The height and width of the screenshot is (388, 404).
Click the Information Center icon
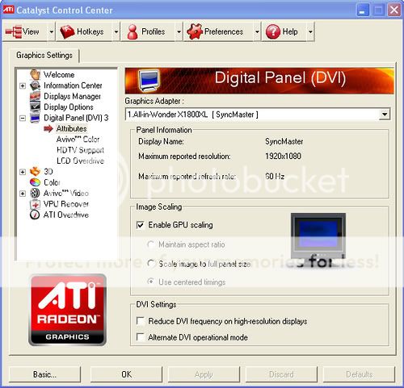tap(36, 86)
